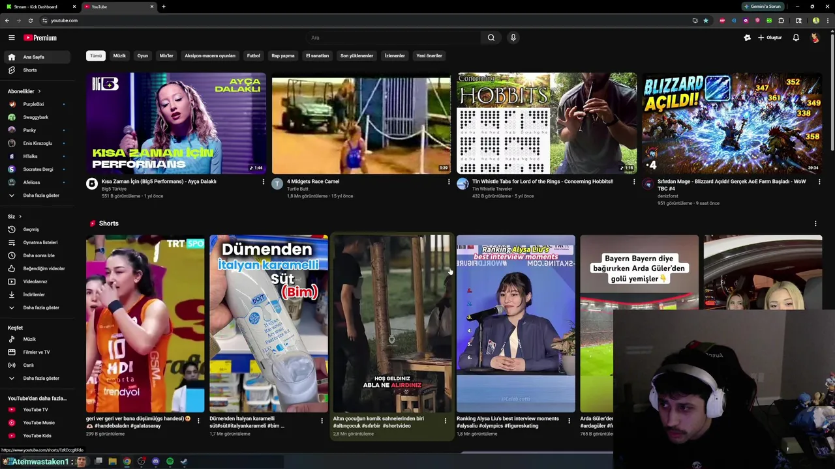
Task: Open more options for Kısa Zaman İçin video
Action: coord(264,182)
